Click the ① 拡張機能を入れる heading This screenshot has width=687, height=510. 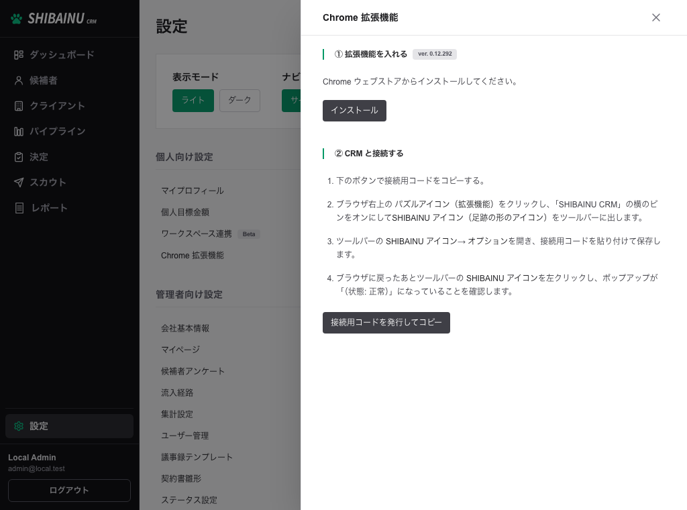(x=370, y=54)
